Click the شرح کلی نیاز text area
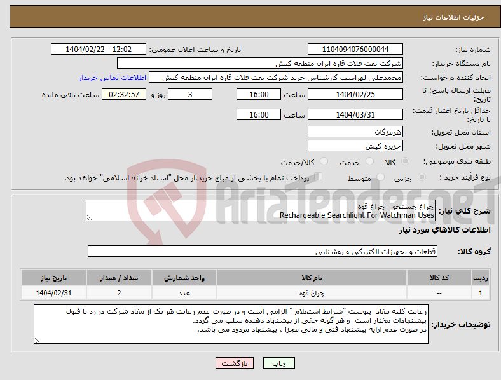501x380 pixels. [x=261, y=210]
